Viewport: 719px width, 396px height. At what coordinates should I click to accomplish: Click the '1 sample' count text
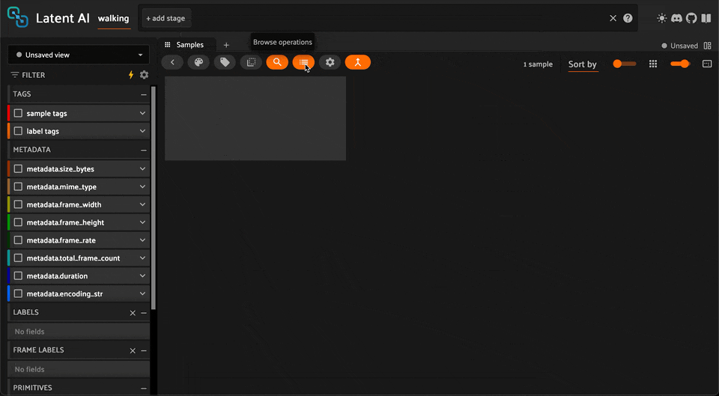538,64
